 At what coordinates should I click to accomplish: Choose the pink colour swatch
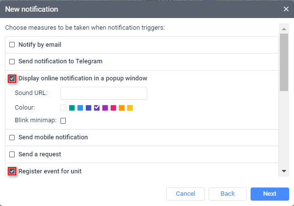113,108
